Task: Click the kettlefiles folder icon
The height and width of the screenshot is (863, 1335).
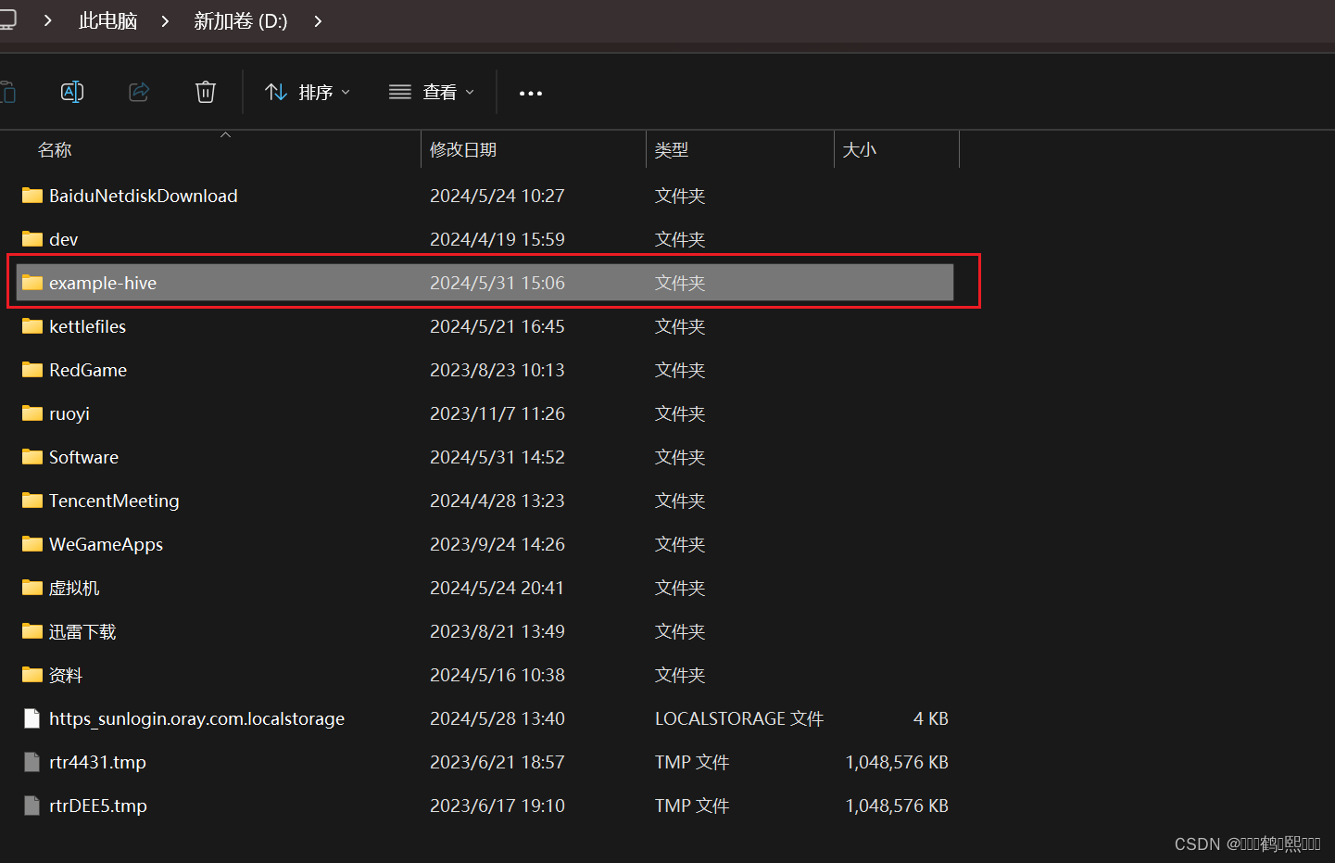Action: coord(32,325)
